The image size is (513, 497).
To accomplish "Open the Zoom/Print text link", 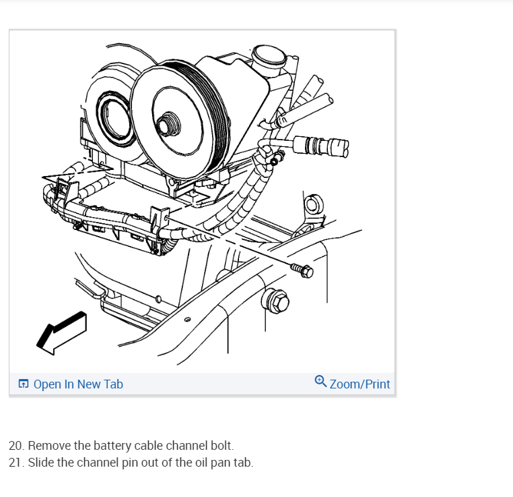I will click(360, 384).
